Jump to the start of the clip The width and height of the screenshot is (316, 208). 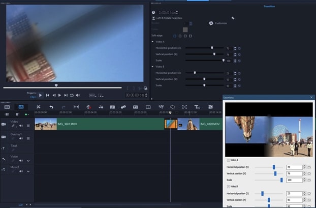pos(48,95)
